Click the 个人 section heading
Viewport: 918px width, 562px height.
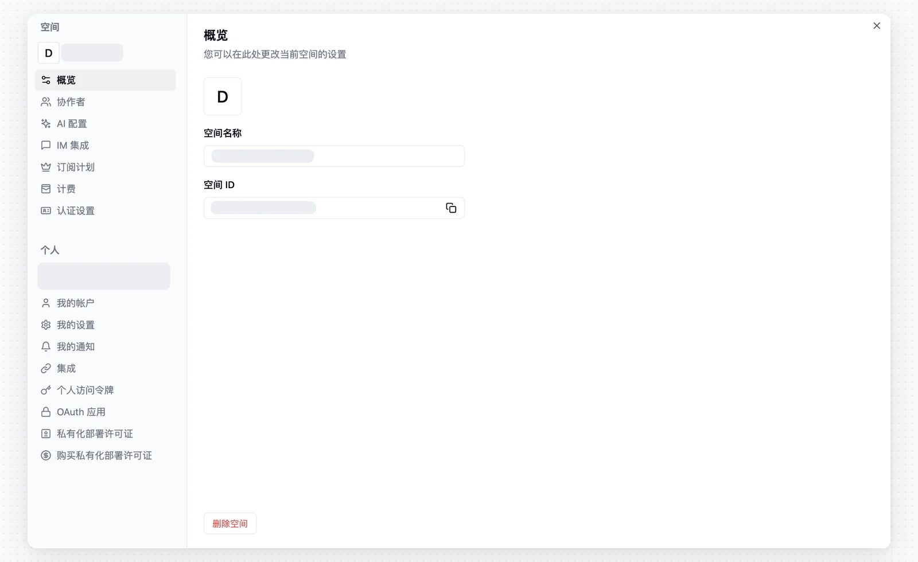(x=50, y=250)
